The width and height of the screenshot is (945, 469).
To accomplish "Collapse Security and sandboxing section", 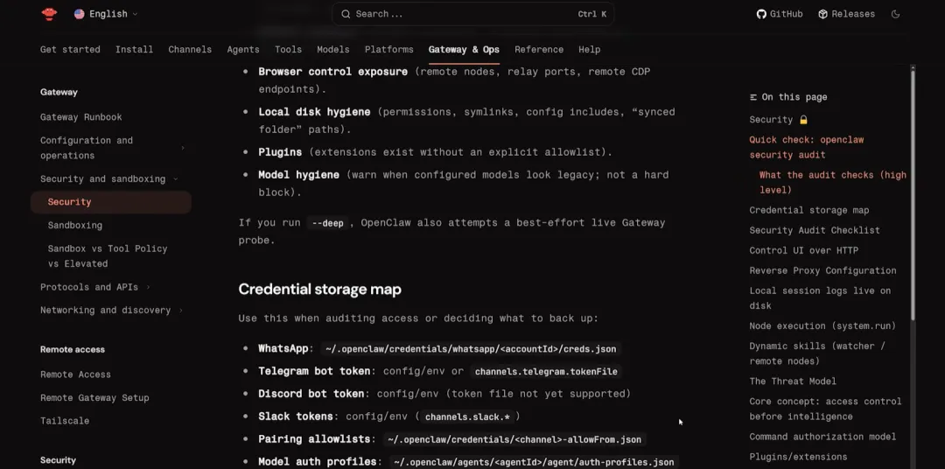I will 175,179.
